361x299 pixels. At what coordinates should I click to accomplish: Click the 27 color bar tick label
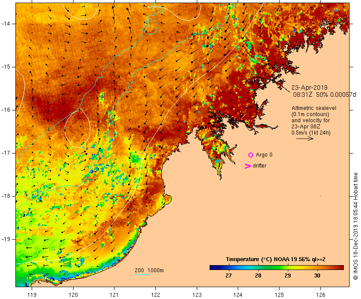(x=228, y=276)
